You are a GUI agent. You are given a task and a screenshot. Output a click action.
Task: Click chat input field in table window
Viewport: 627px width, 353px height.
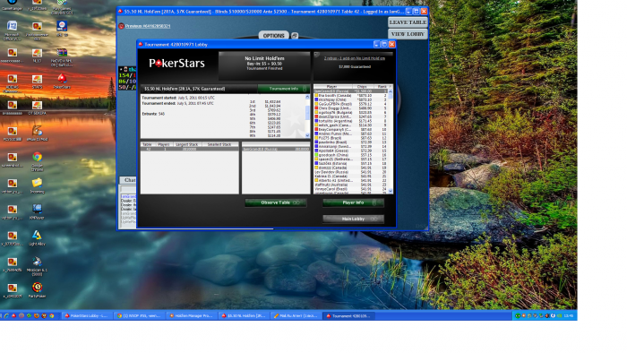128,189
